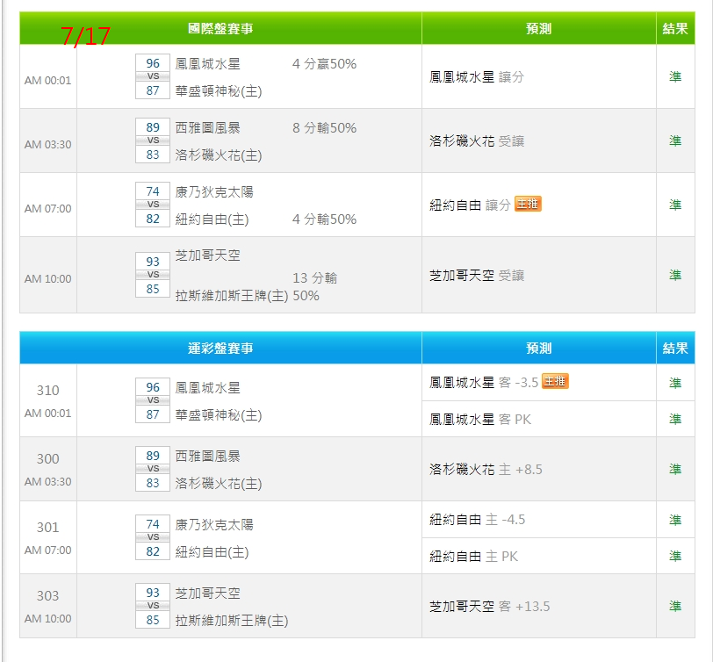Screen dimensions: 713x662
Task: Click the 結果 column header in 運彩盤賽事
Action: [x=674, y=349]
